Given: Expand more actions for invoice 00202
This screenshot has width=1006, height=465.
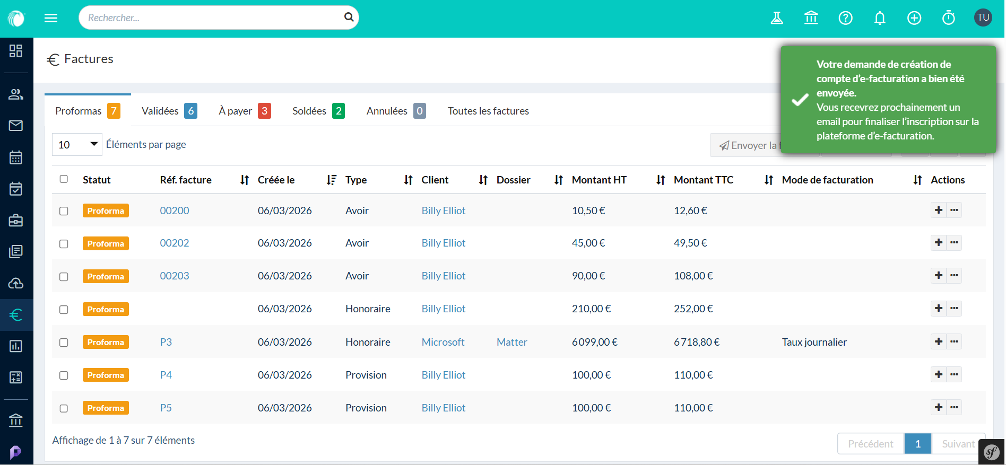Looking at the screenshot, I should 954,243.
